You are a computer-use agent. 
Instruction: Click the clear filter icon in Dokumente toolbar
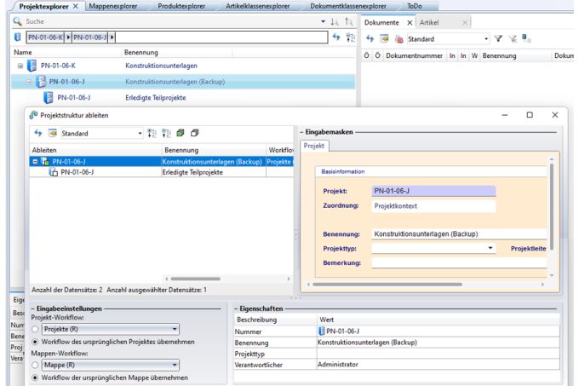point(513,38)
